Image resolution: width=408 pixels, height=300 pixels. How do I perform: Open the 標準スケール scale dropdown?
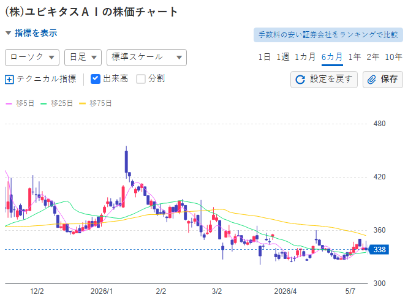pyautogui.click(x=146, y=58)
